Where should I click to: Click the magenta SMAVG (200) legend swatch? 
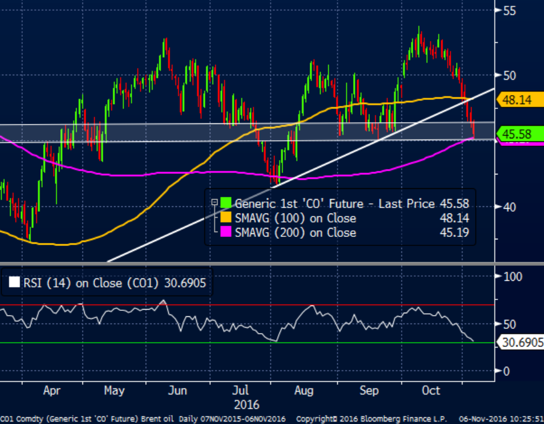point(225,233)
